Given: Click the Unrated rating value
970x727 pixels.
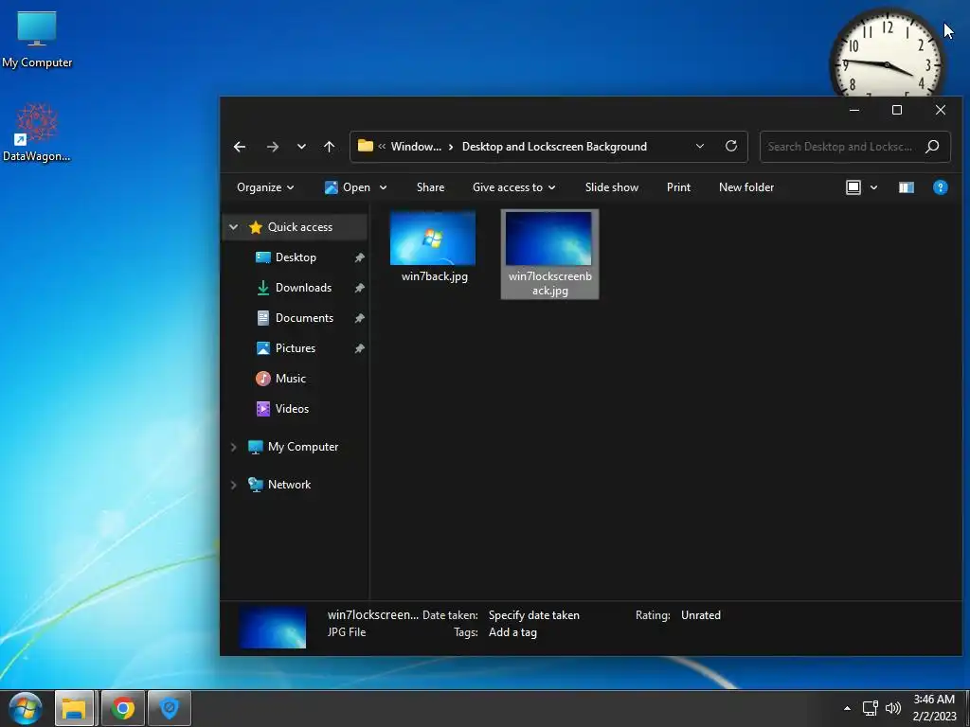Looking at the screenshot, I should [701, 615].
